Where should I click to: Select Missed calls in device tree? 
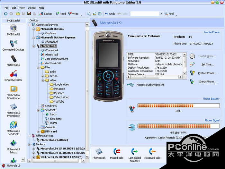tap(52, 55)
